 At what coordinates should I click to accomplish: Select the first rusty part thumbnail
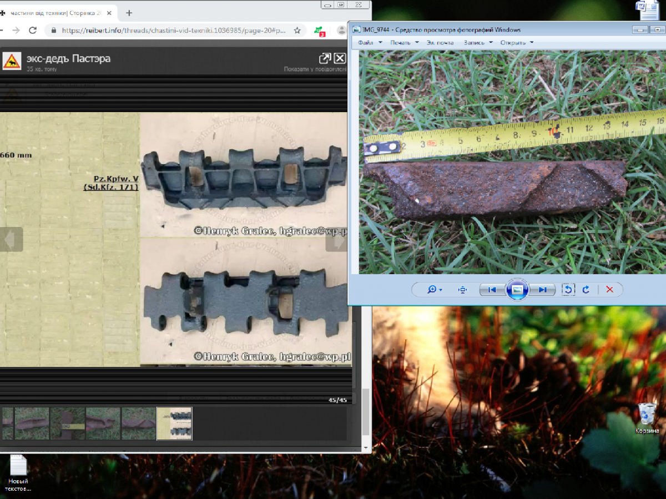tap(32, 424)
